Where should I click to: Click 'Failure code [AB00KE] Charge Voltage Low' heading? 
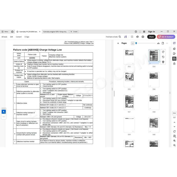(37, 50)
